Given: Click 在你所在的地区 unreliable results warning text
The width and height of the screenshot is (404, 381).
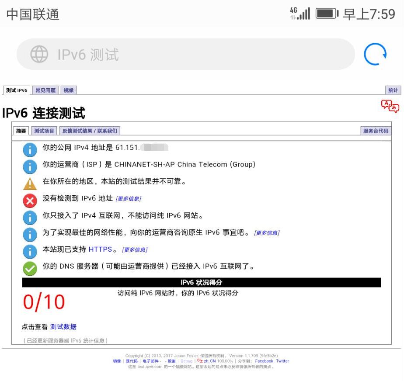Looking at the screenshot, I should click(115, 181).
